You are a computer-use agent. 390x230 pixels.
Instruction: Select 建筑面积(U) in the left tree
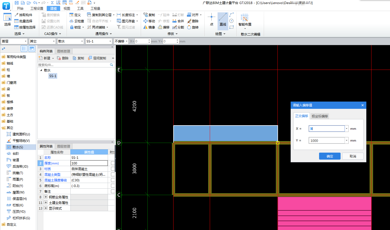click(x=18, y=134)
